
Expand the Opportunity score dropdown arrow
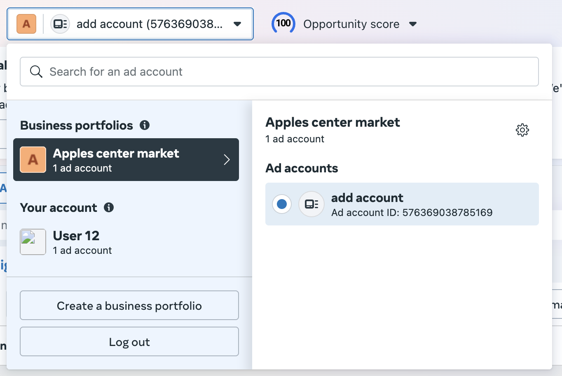click(x=413, y=24)
